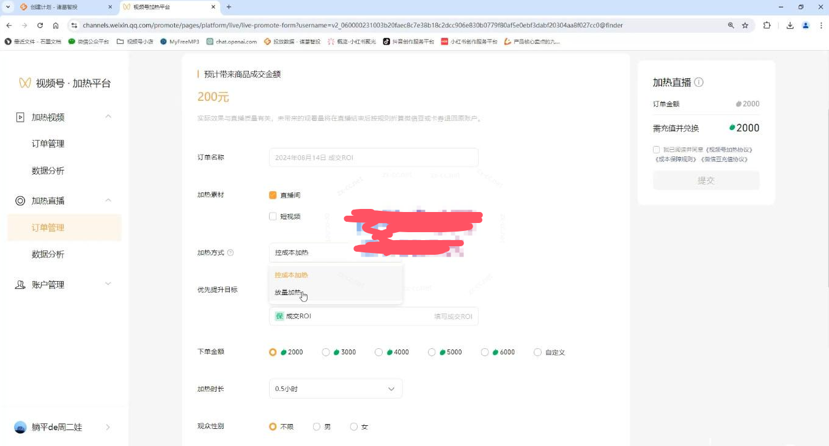Toggle the 直播间 checkbox
Image resolution: width=829 pixels, height=446 pixels.
point(273,195)
